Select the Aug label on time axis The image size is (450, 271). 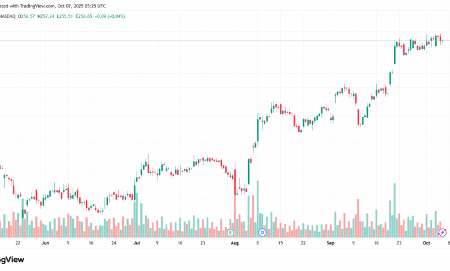(235, 244)
